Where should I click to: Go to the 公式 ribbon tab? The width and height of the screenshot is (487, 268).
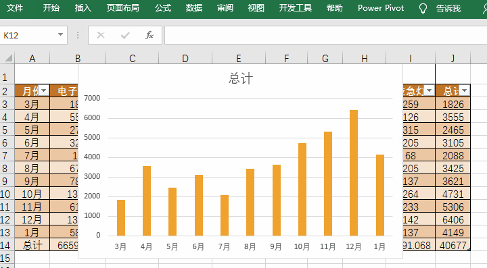click(x=163, y=7)
